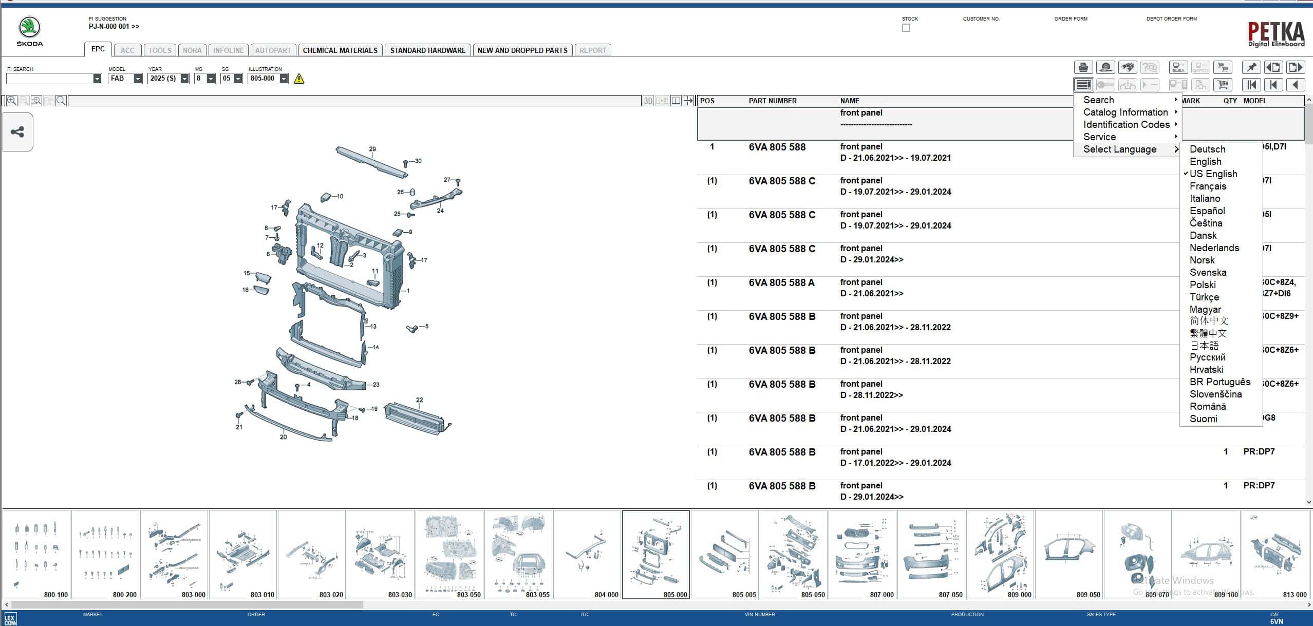
Task: Click the illustration search text field
Action: [x=354, y=101]
